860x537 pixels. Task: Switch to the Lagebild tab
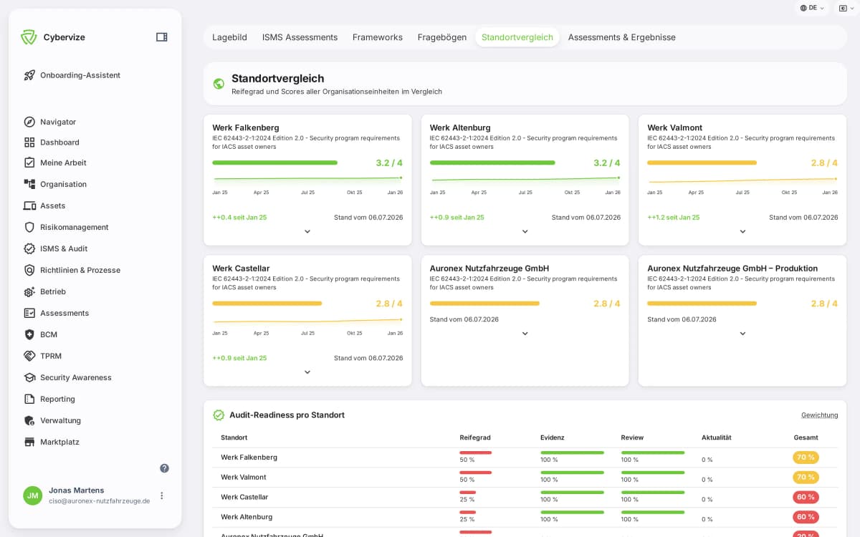229,37
